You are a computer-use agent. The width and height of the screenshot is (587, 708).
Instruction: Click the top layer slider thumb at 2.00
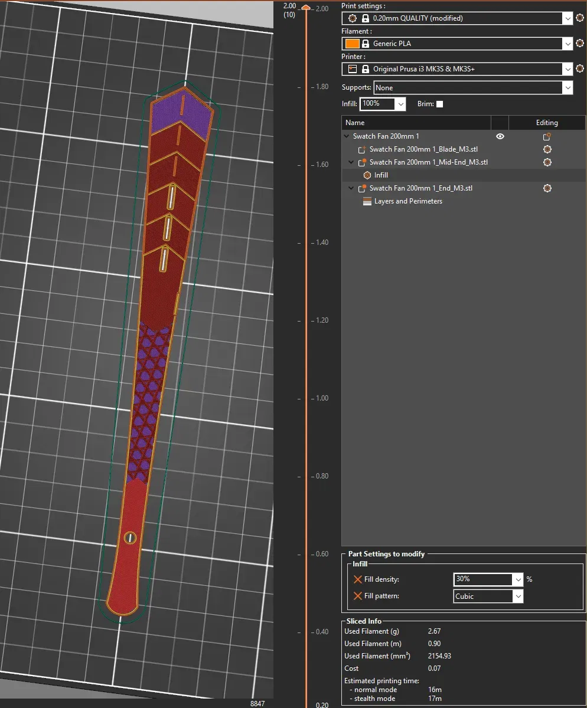pyautogui.click(x=306, y=8)
